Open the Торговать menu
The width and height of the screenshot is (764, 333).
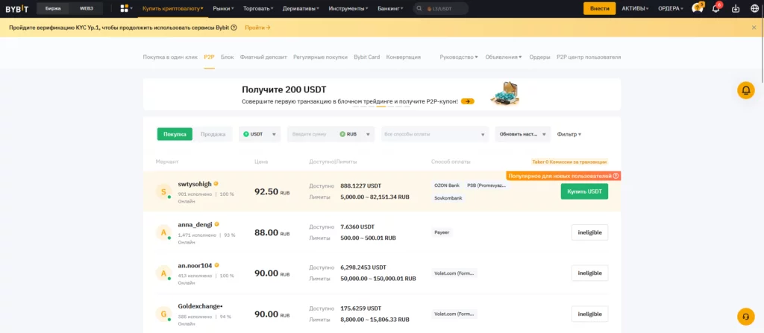[258, 8]
